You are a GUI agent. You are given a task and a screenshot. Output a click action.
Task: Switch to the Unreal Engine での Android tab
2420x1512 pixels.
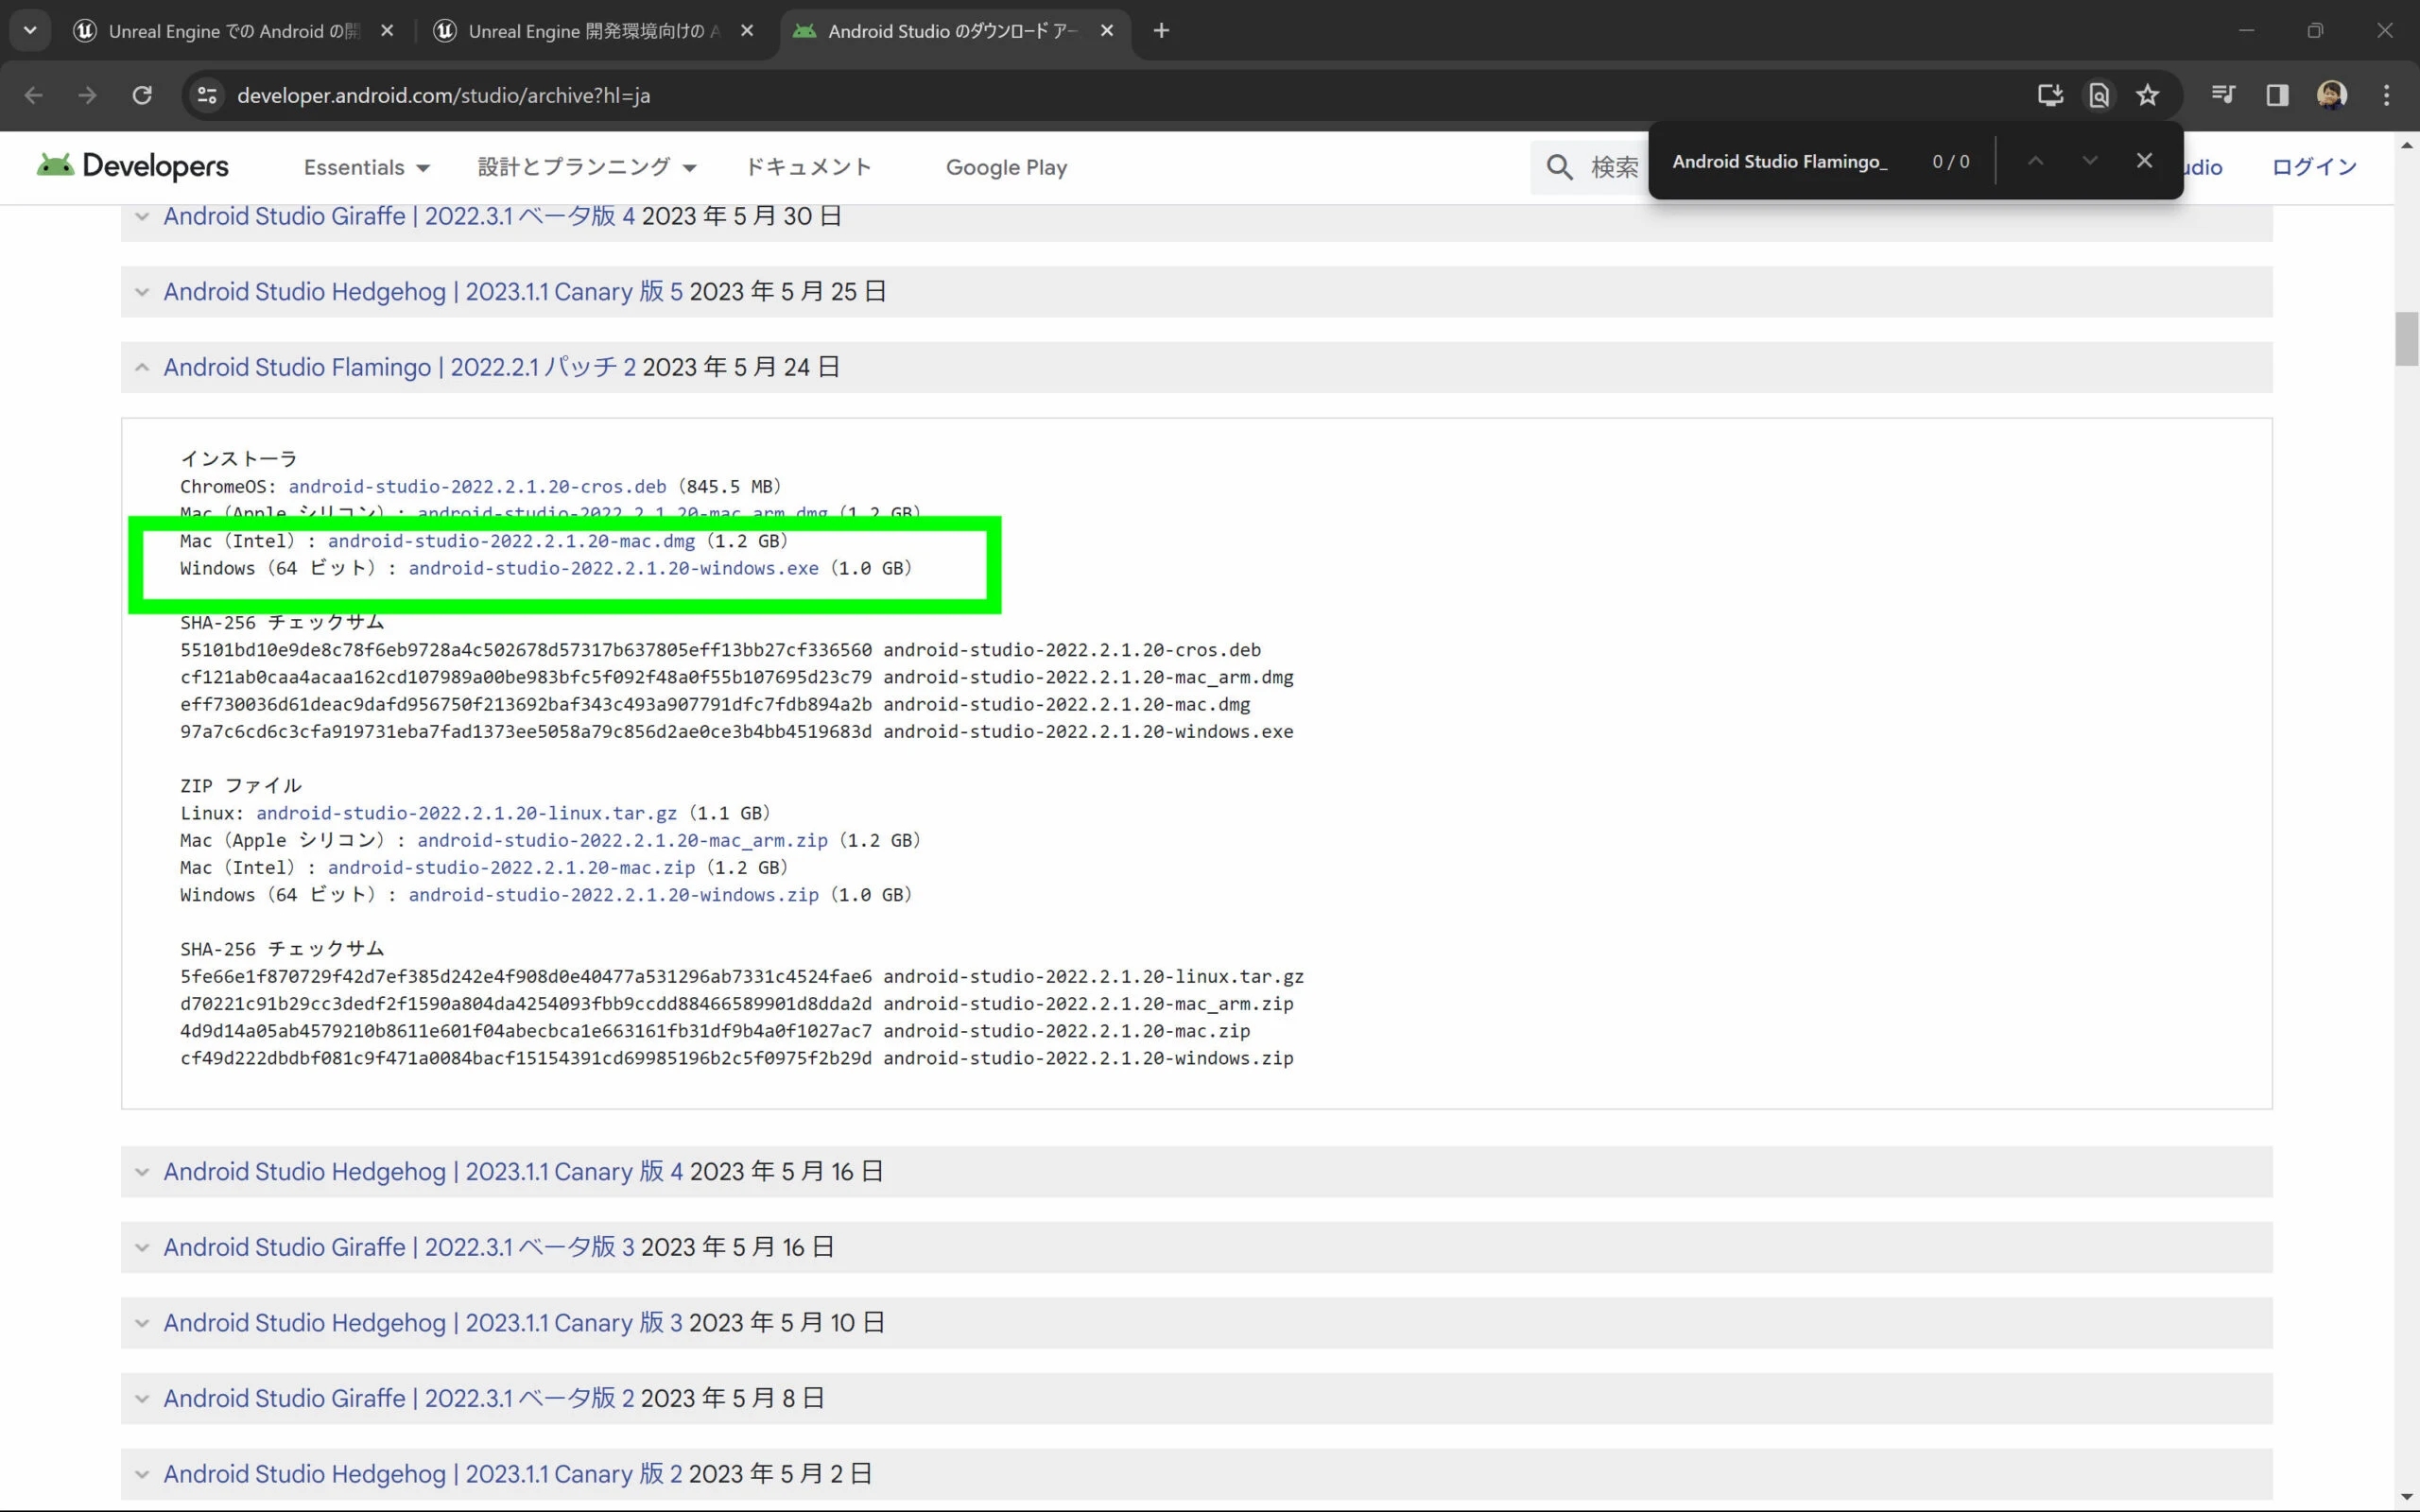point(232,31)
